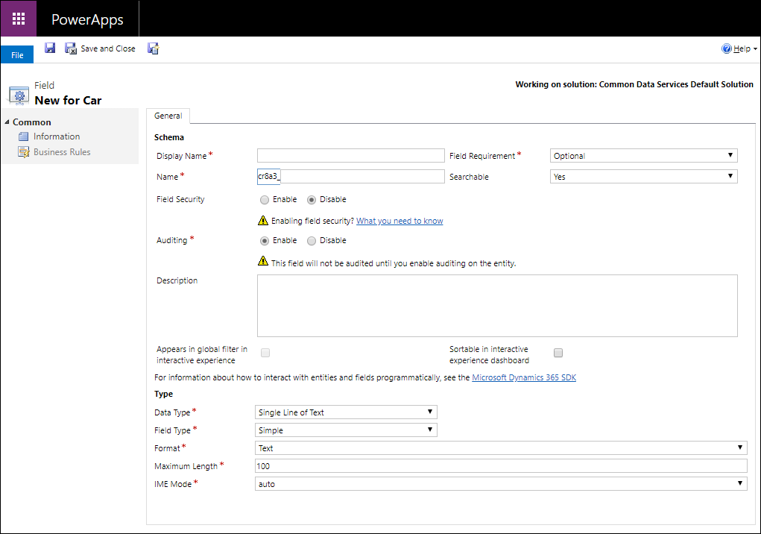Check Sortable in interactive experience dashboard
The image size is (761, 534).
558,353
